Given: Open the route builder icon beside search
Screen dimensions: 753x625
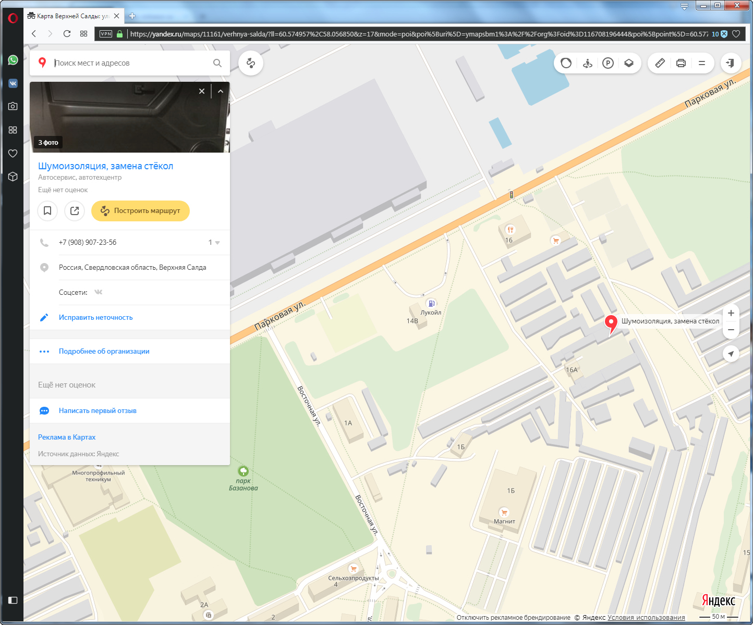Looking at the screenshot, I should 251,63.
